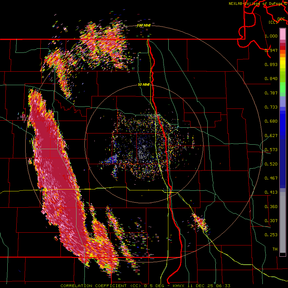Image resolution: width=288 pixels, height=288 pixels.
Task: Select the 0.253 legend value
Action: pos(271,235)
